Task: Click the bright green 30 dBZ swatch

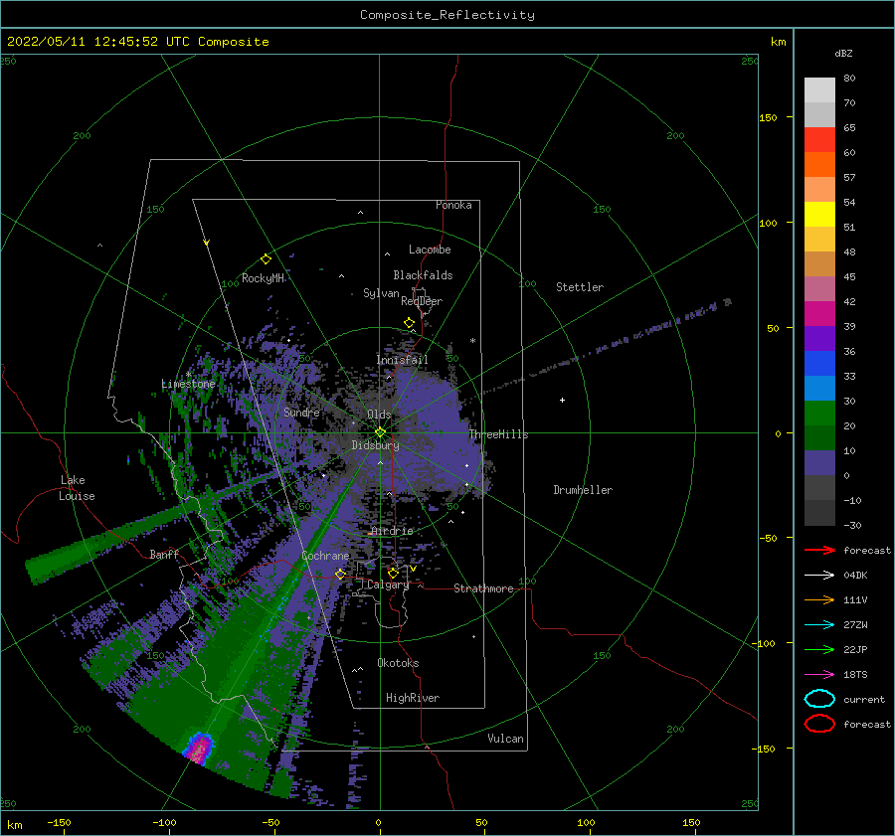Action: tap(819, 414)
